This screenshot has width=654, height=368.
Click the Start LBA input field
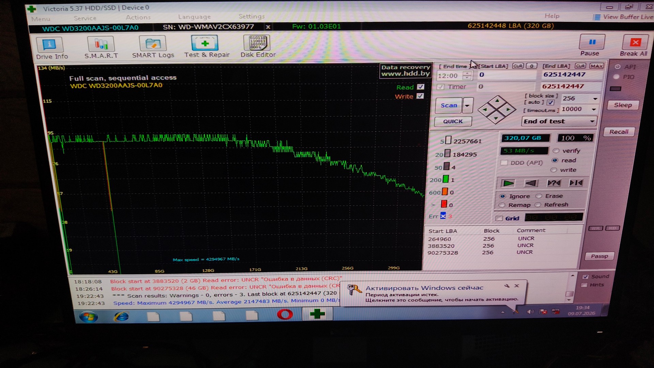pyautogui.click(x=506, y=75)
